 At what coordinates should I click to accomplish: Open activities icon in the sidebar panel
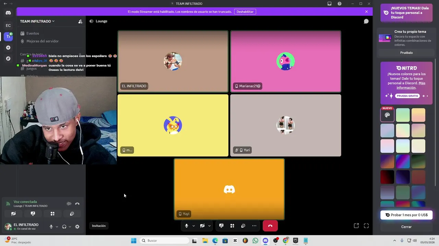pos(52,214)
